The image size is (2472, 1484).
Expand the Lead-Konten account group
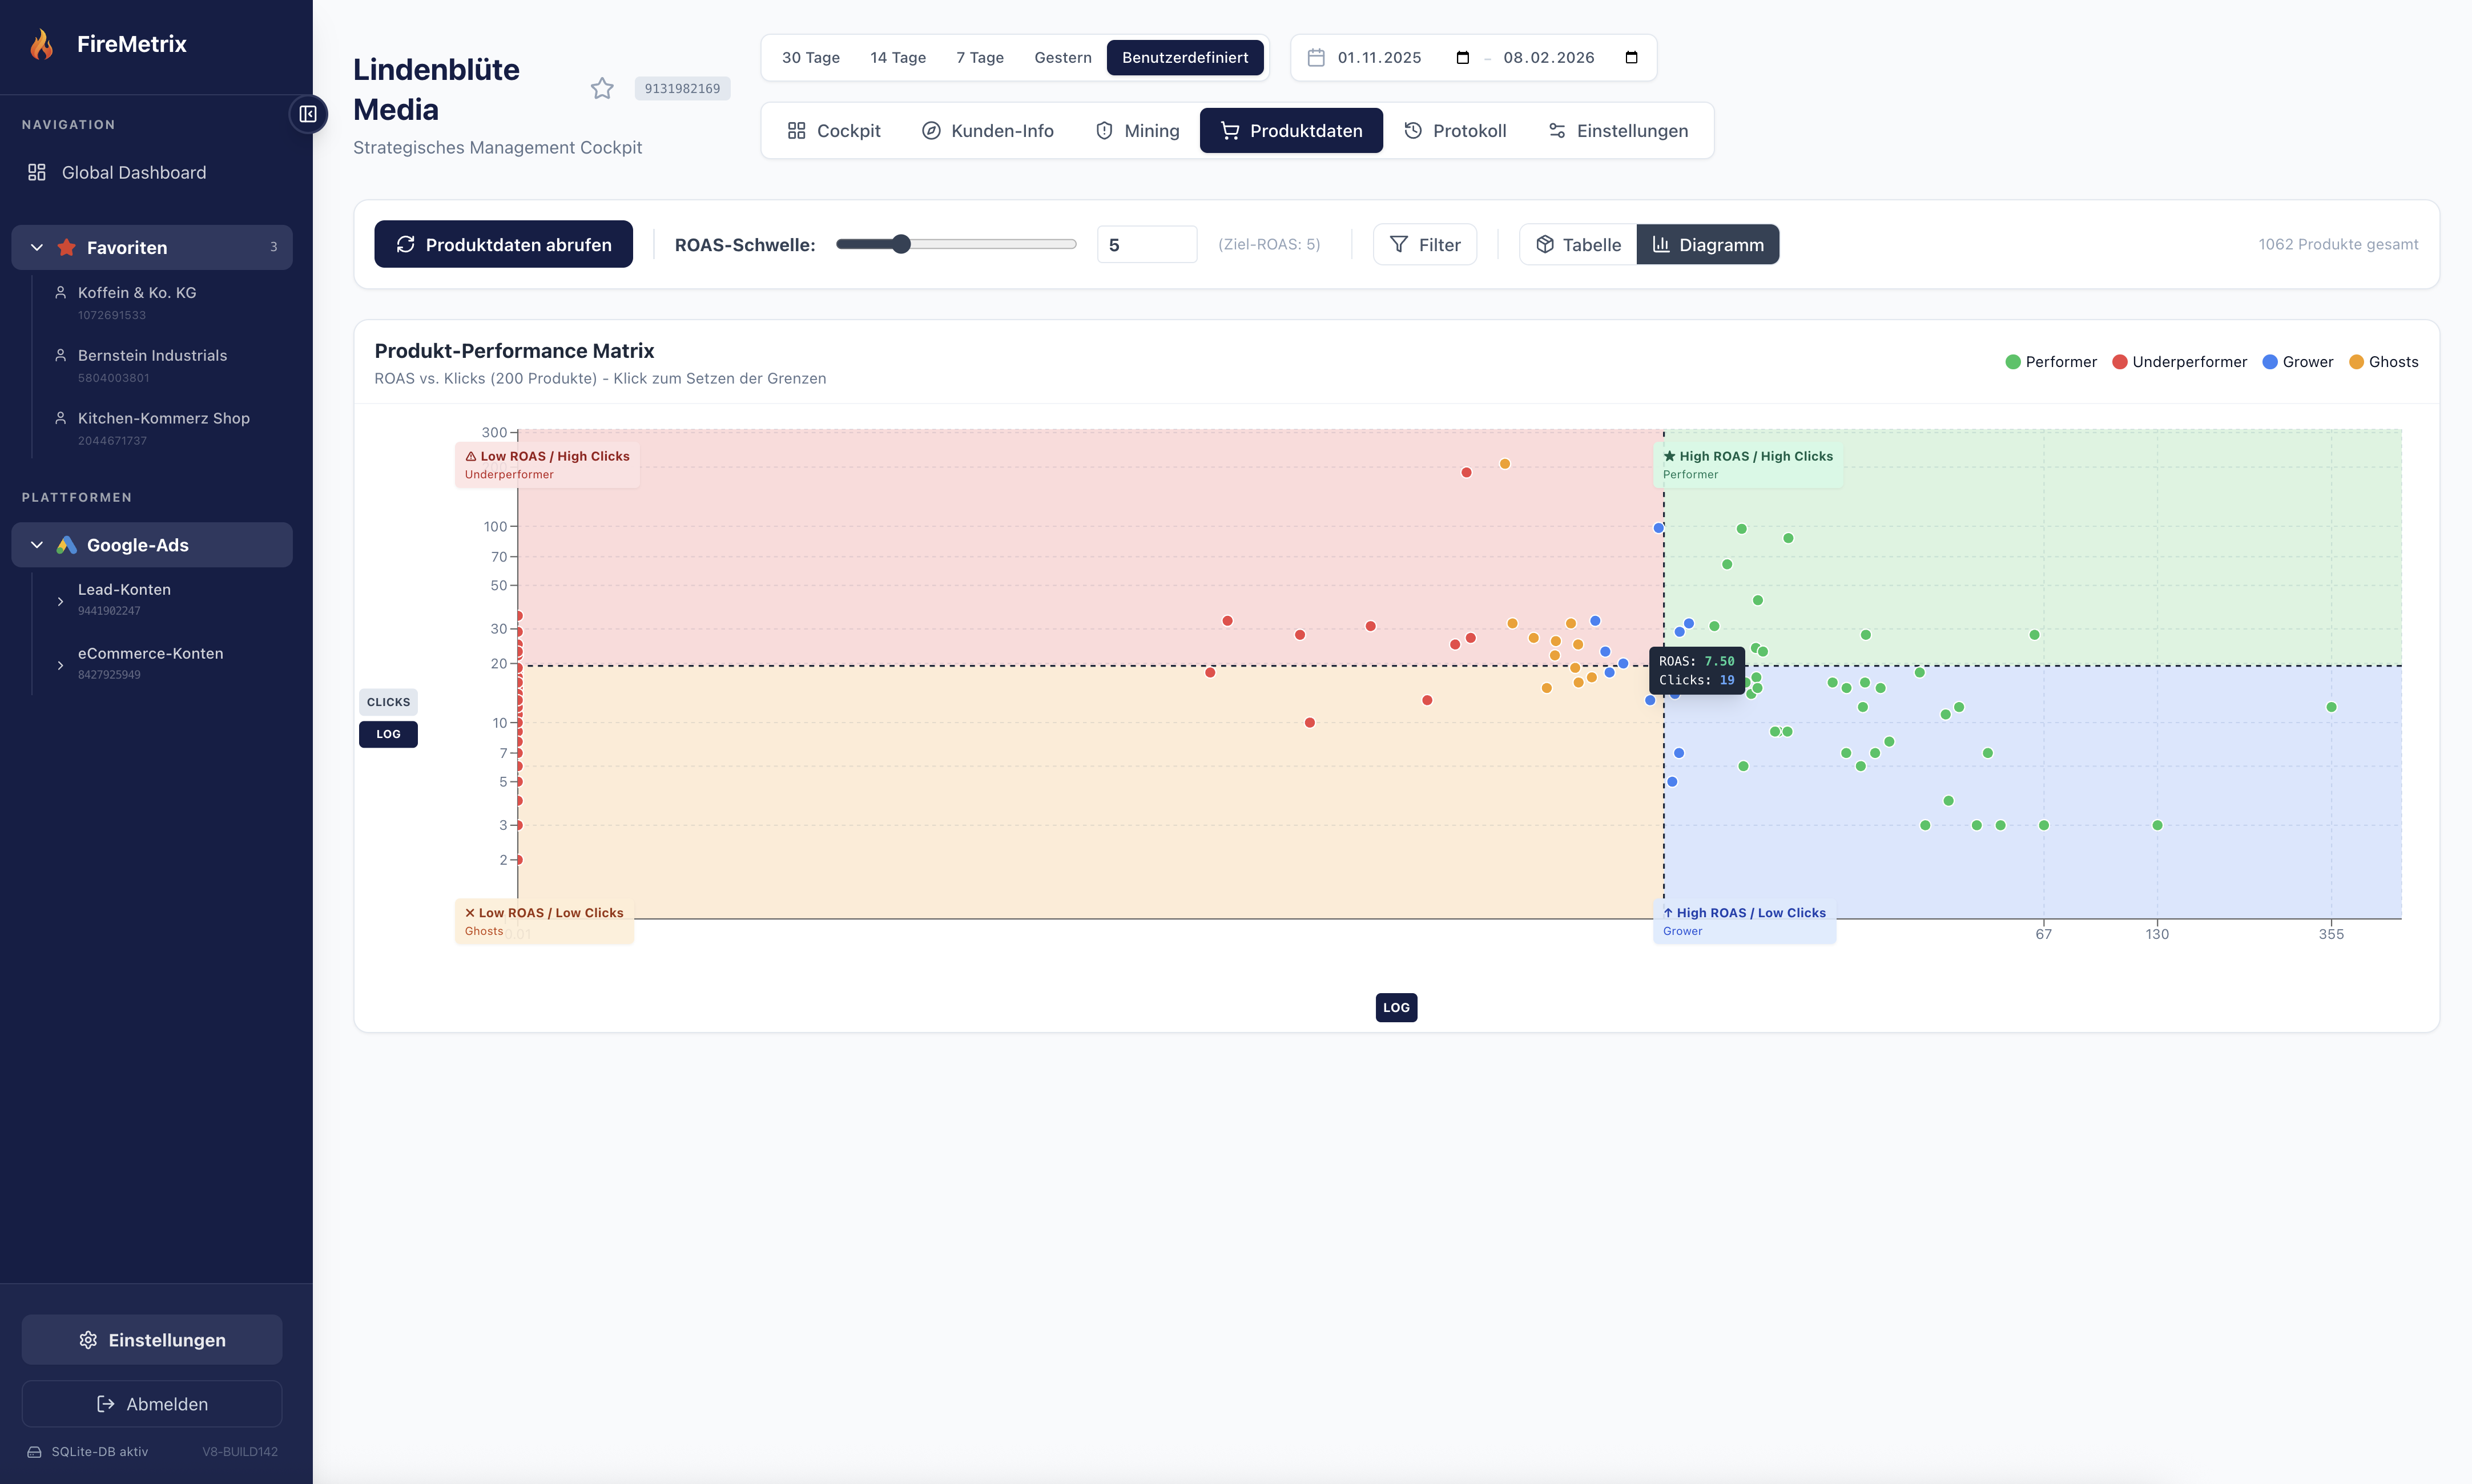click(x=60, y=600)
